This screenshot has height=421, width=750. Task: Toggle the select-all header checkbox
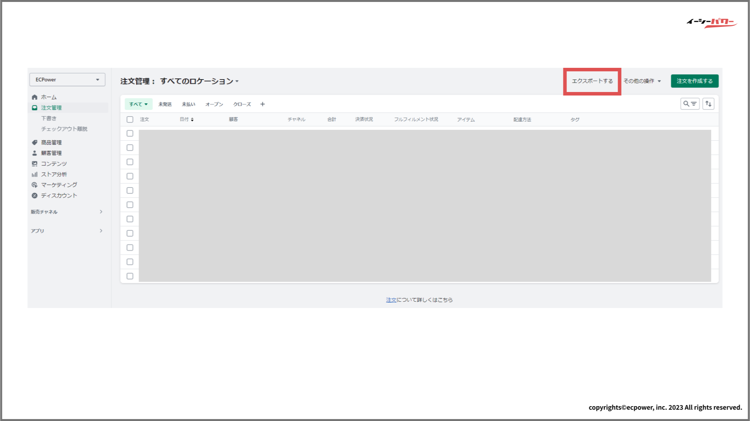coord(130,119)
